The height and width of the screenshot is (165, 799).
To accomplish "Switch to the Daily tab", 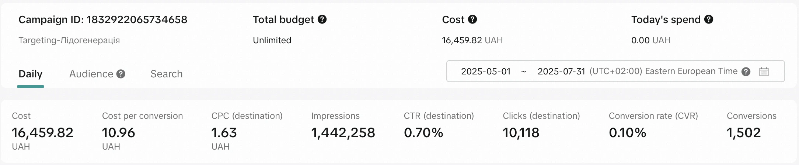I will 30,74.
